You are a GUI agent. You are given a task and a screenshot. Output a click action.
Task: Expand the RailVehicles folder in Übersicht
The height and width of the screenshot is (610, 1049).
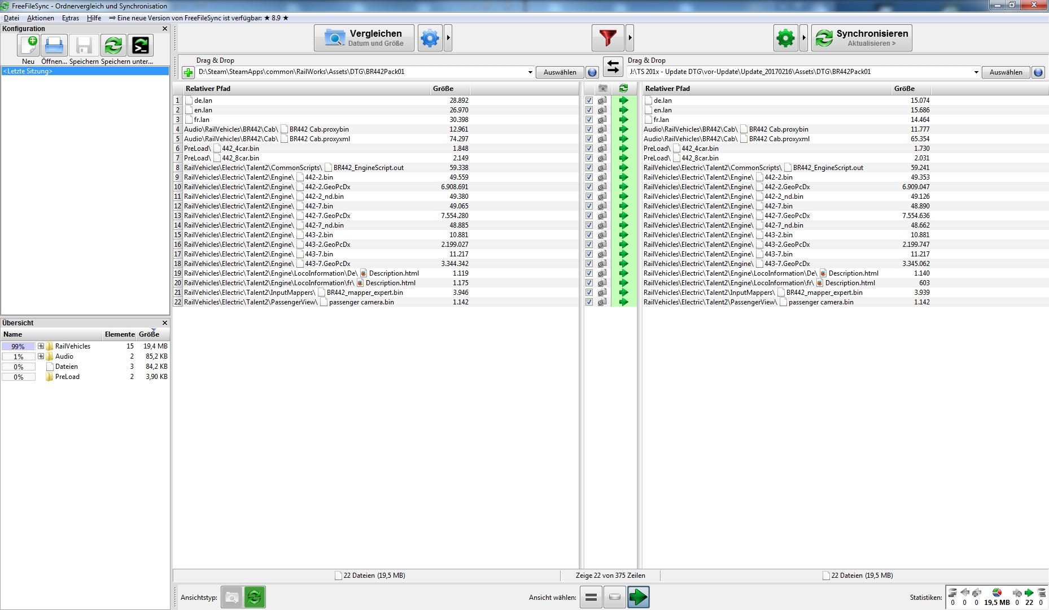tap(41, 346)
